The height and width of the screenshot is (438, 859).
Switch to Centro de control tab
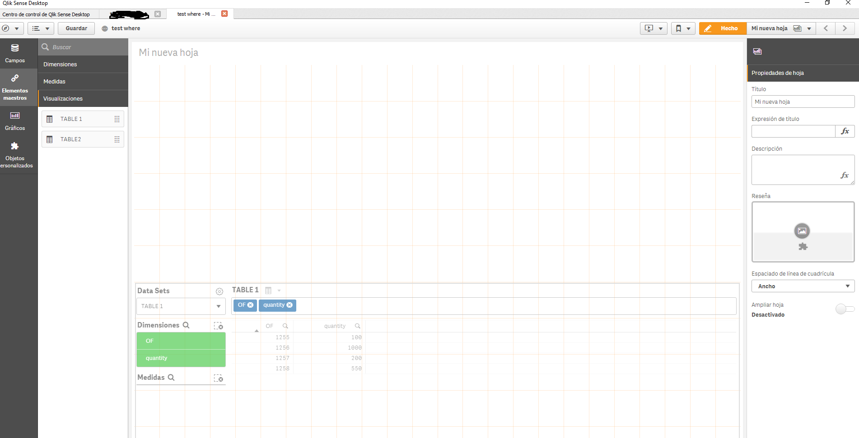[46, 14]
